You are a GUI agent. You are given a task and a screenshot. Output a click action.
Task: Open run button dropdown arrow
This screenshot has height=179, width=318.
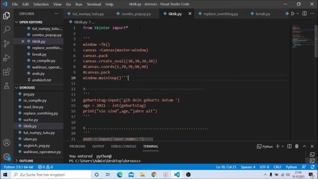298,13
